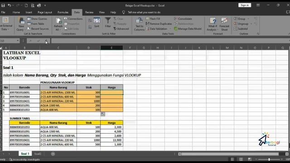Screen dimensions: 290x163
Task: Add a new sheet with the plus icon
Action: coord(53,154)
